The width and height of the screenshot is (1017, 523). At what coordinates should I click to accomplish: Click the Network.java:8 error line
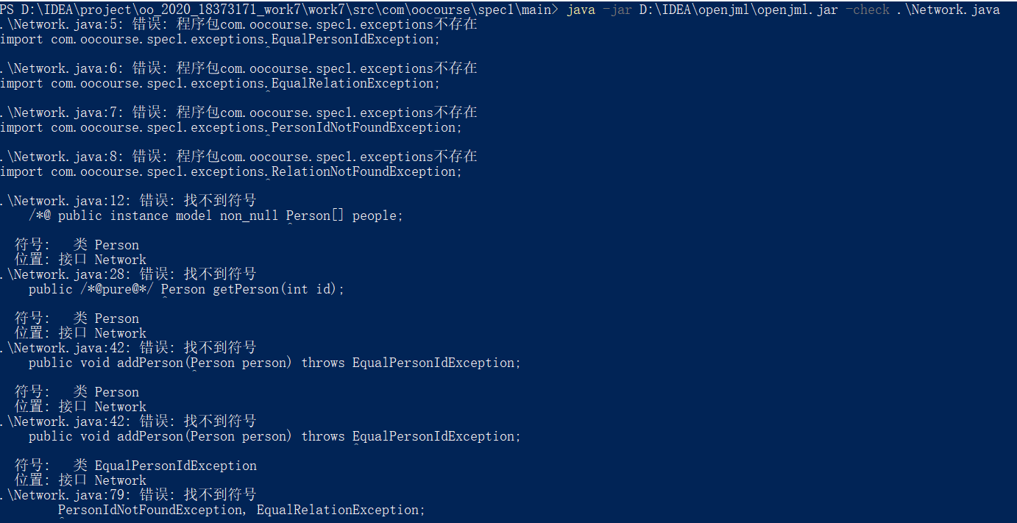coord(238,157)
